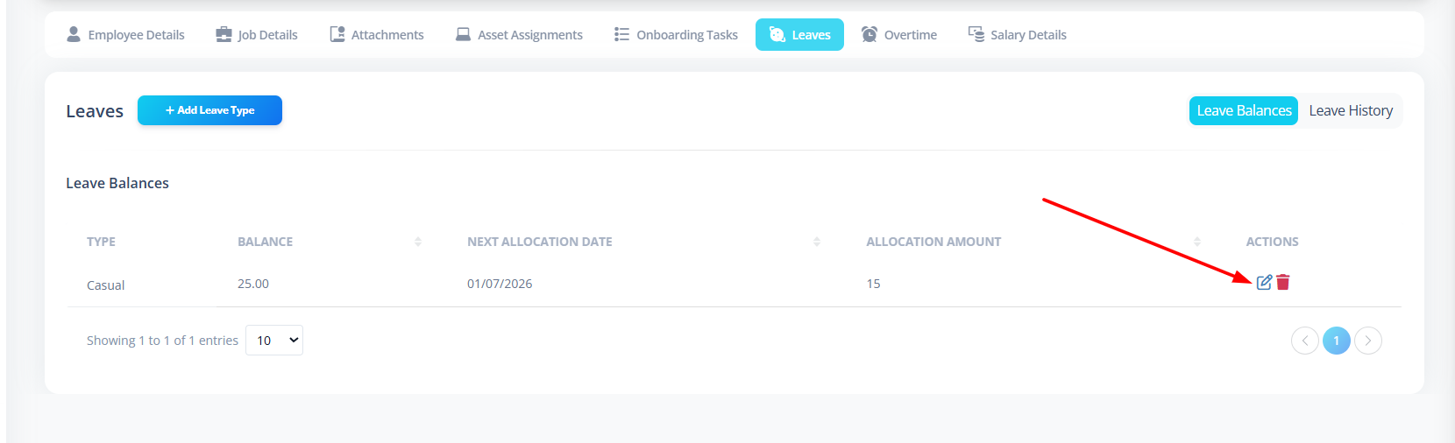Screen dimensions: 1455x443
Task: Open the Employee Details tab
Action: 125,35
